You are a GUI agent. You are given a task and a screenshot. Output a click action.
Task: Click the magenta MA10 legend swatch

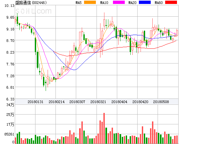coord(119,2)
